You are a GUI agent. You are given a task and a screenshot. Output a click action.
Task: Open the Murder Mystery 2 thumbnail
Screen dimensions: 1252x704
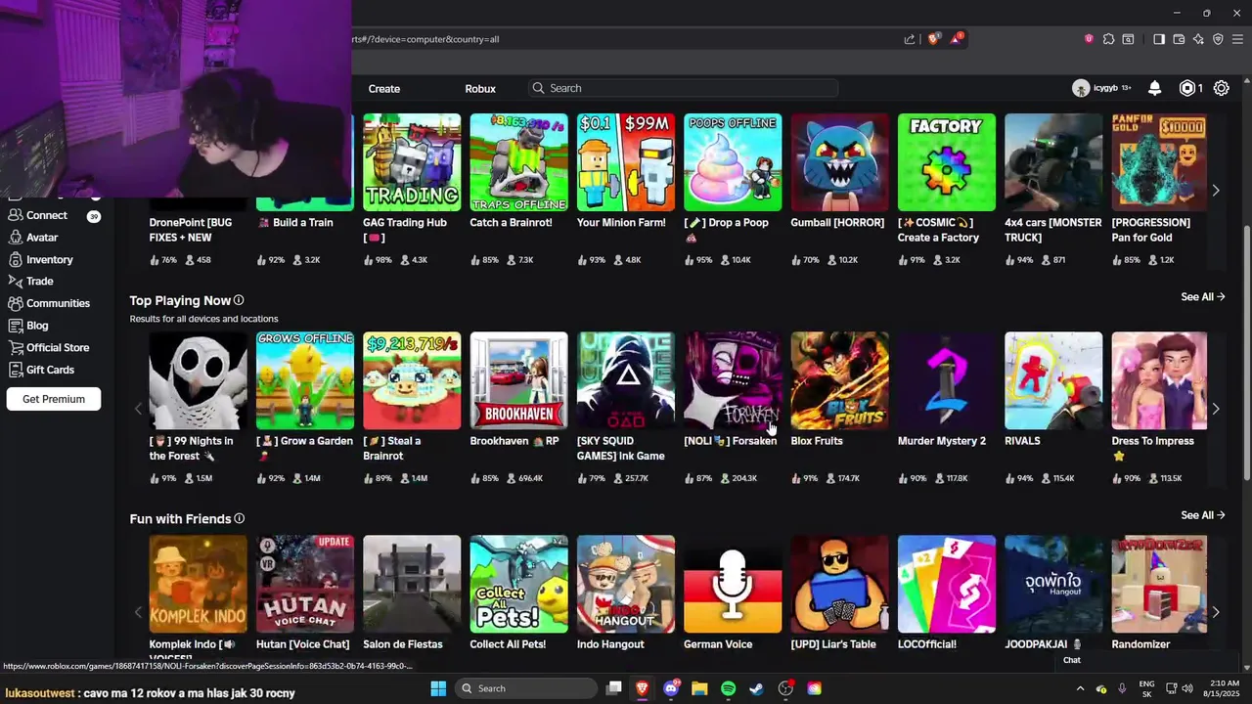pos(947,380)
